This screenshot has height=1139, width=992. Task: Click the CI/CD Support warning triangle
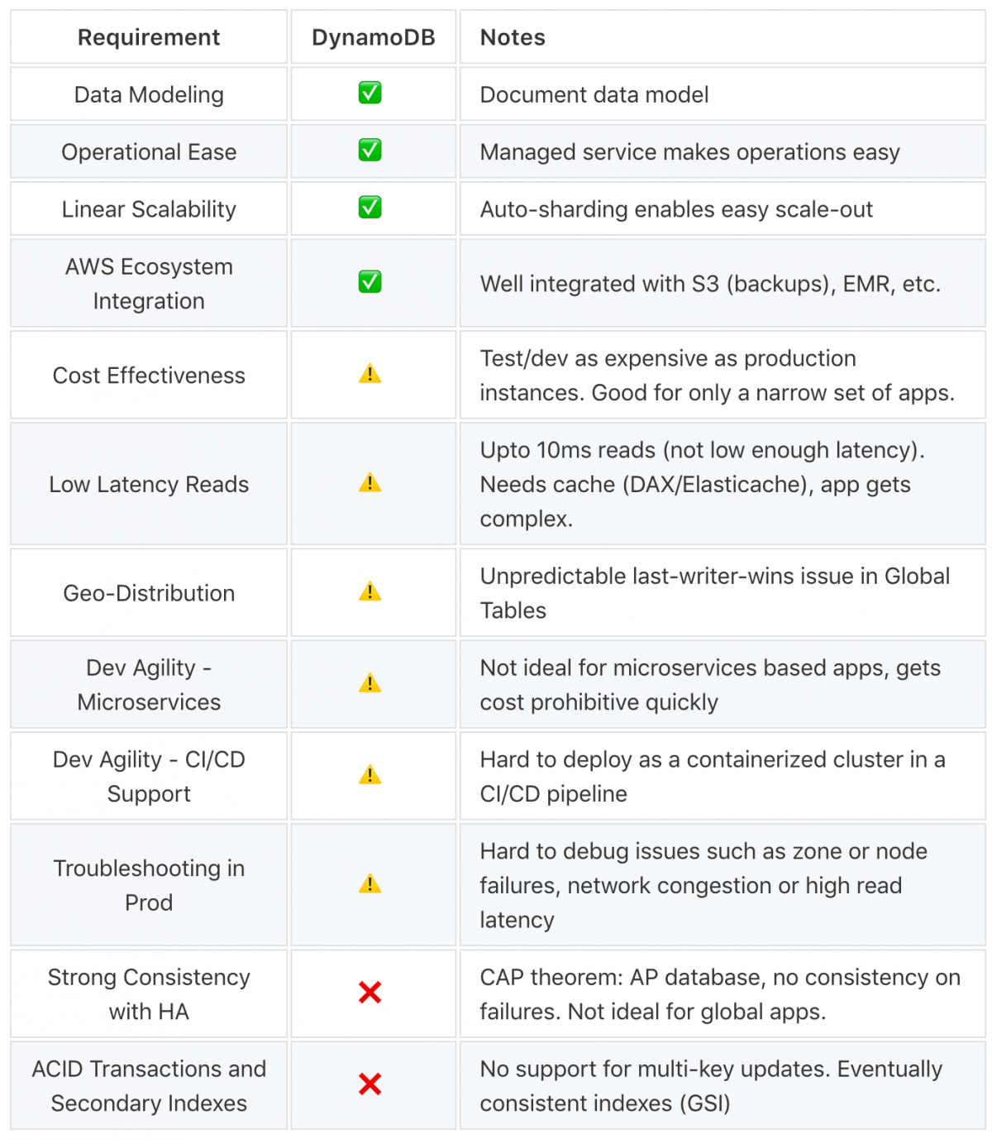coord(370,776)
